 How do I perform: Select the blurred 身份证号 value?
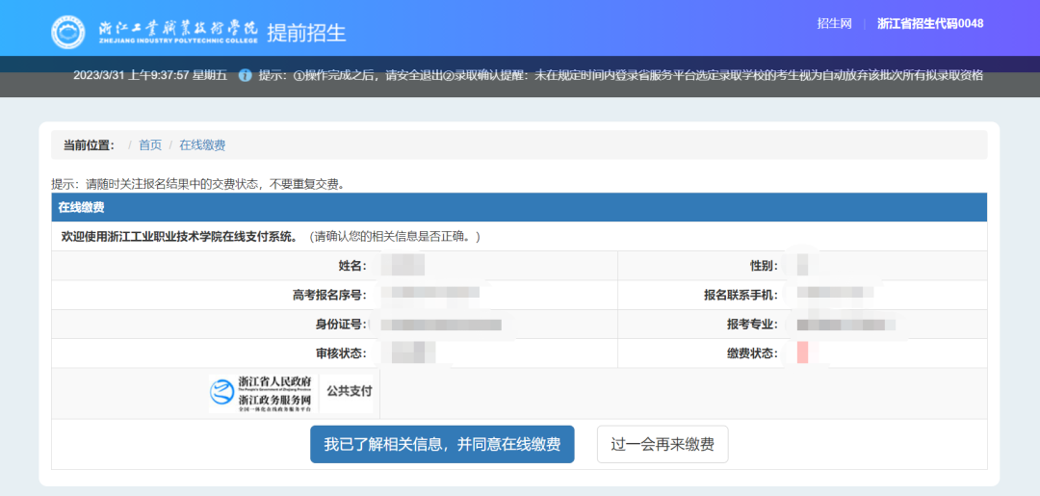click(440, 325)
